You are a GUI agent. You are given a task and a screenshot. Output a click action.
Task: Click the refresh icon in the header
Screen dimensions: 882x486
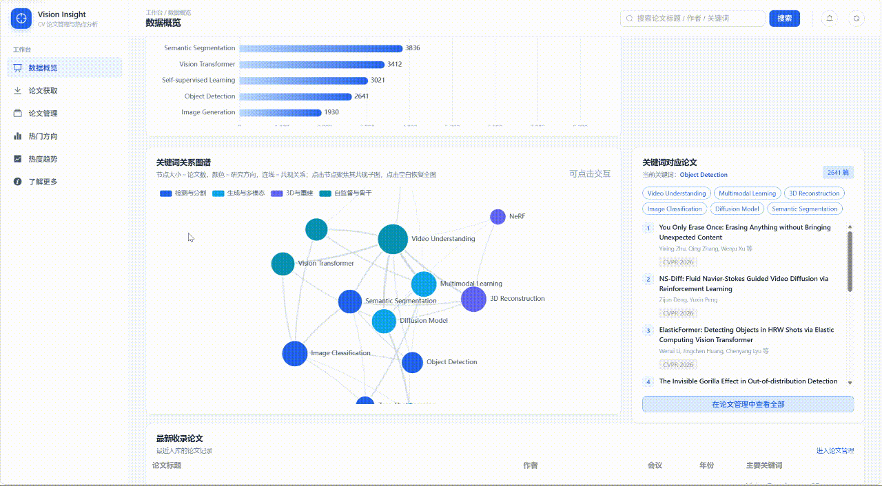pyautogui.click(x=857, y=19)
